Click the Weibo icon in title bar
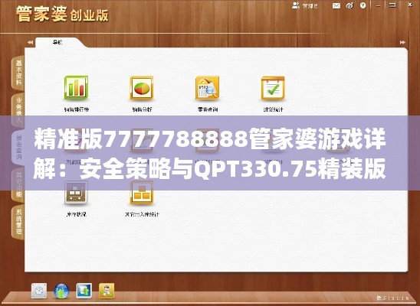The width and height of the screenshot is (420, 306). [349, 5]
